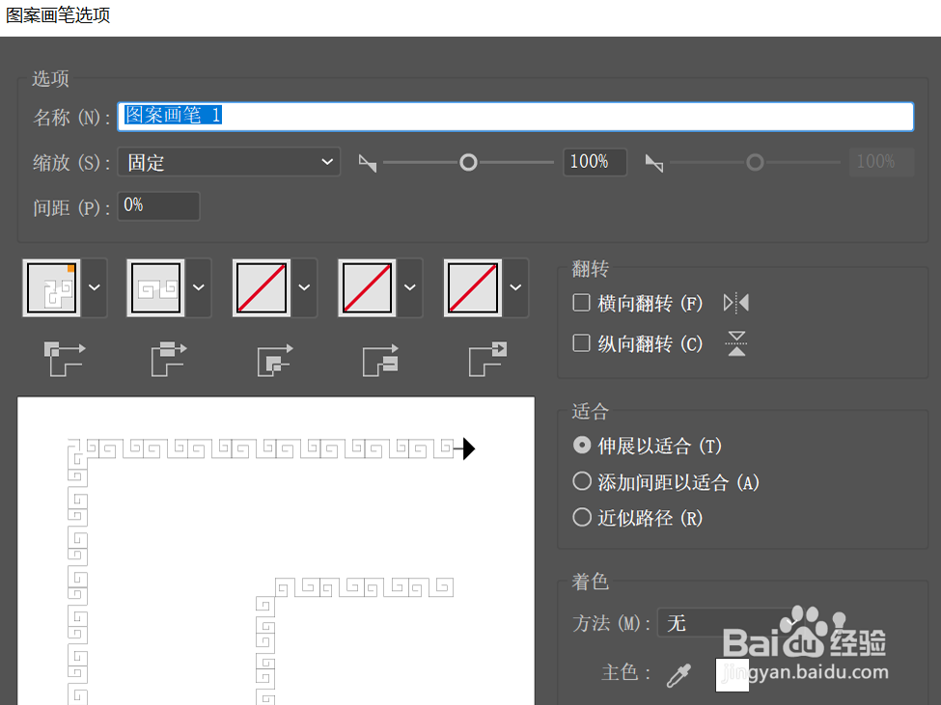Click the minimum scale icon beside first slider
Screen dimensions: 941x705
pyautogui.click(x=368, y=162)
